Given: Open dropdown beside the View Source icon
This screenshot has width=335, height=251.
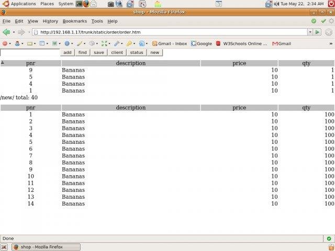Looking at the screenshot, I should 147,43.
